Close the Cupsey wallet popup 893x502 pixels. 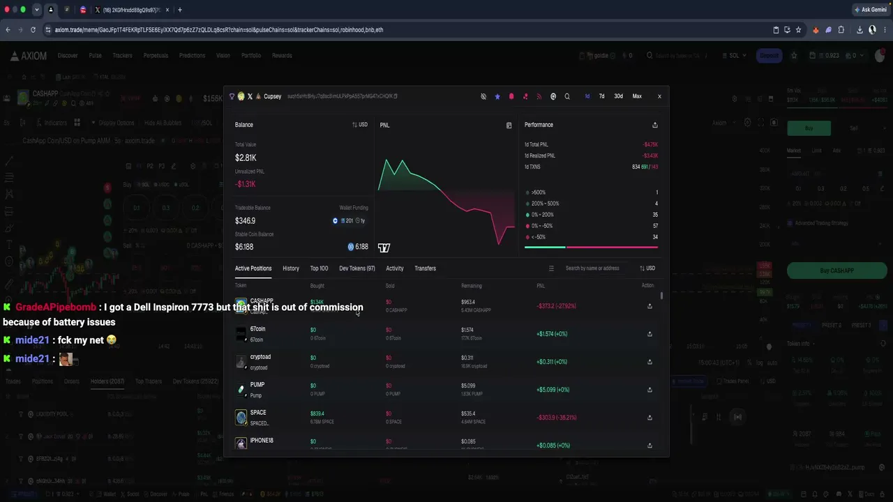pyautogui.click(x=659, y=96)
